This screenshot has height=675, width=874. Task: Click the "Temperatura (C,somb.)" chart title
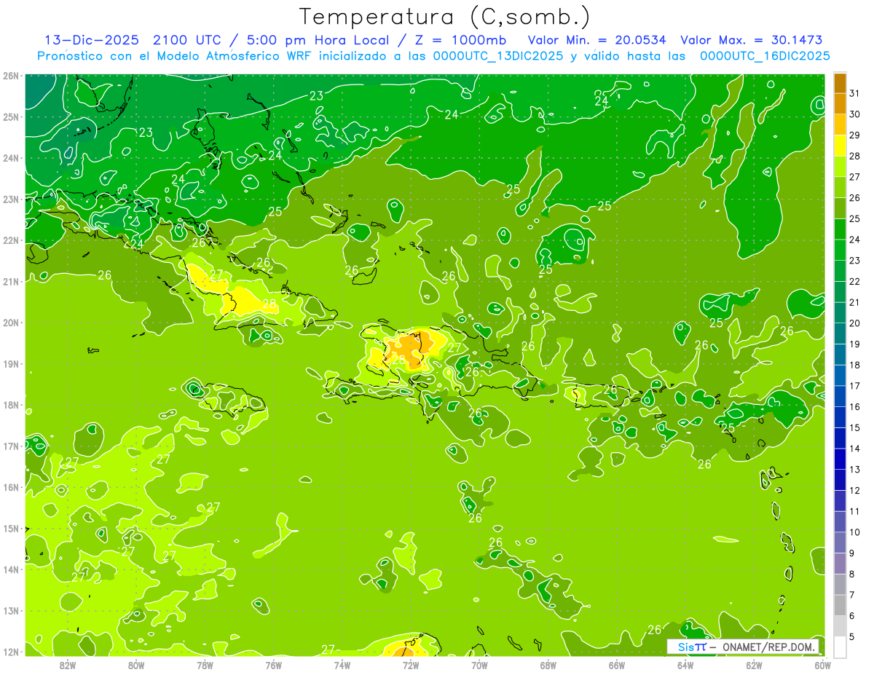pos(445,17)
